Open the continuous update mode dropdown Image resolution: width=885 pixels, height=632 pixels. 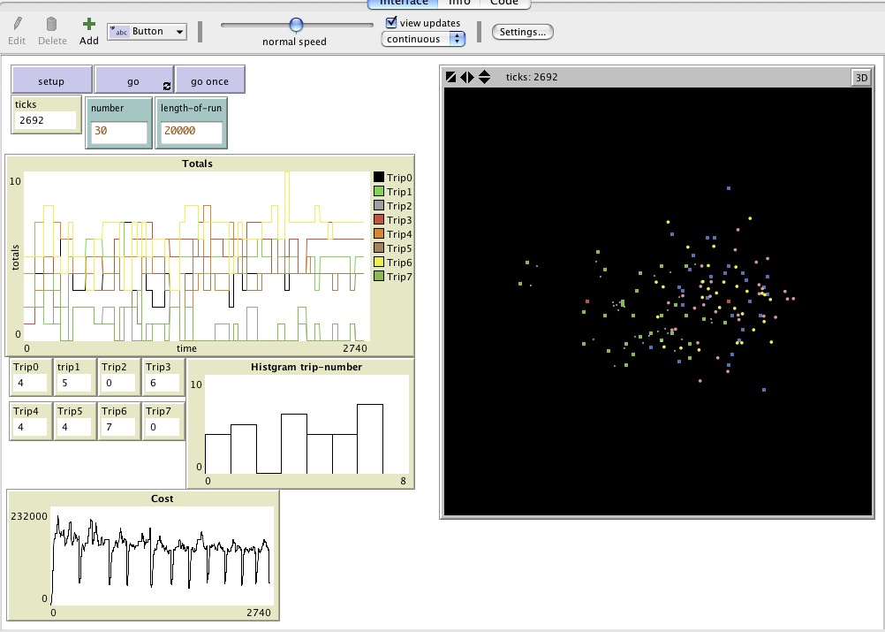(x=423, y=39)
